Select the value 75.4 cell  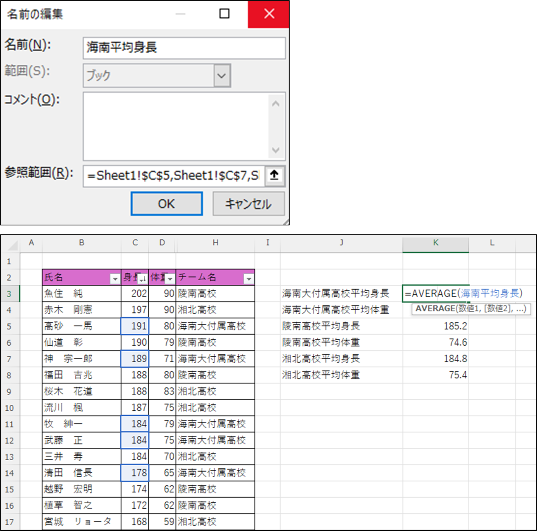pos(436,375)
